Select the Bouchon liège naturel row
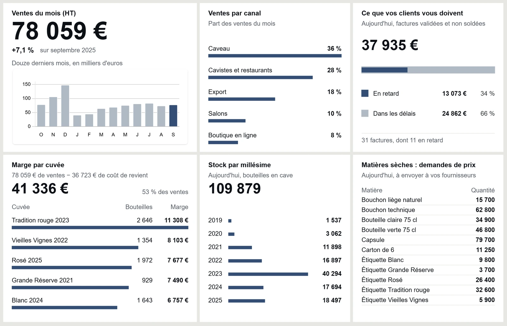507x326 pixels. tap(428, 200)
